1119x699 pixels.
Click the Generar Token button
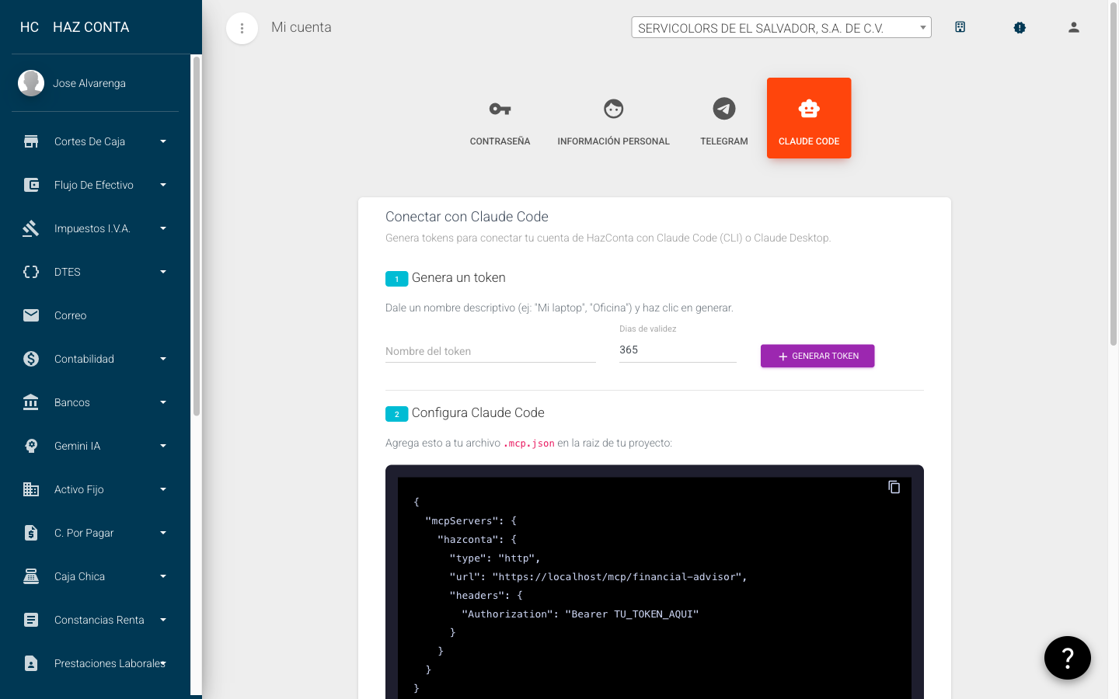[x=817, y=356]
